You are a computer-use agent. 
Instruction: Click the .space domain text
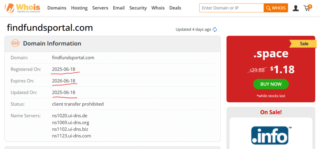point(271,54)
